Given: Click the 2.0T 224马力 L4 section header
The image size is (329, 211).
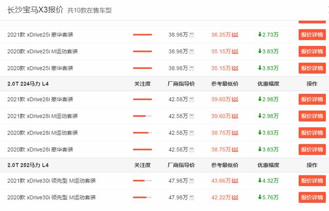Looking at the screenshot, I should 28,84.
